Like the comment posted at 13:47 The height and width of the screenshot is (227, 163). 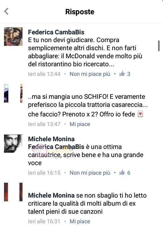pyautogui.click(x=80, y=124)
